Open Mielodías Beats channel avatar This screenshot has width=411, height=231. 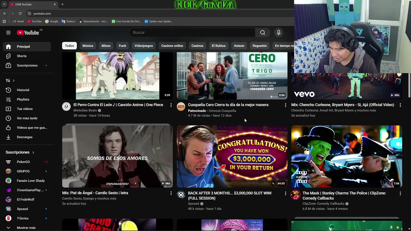66,107
